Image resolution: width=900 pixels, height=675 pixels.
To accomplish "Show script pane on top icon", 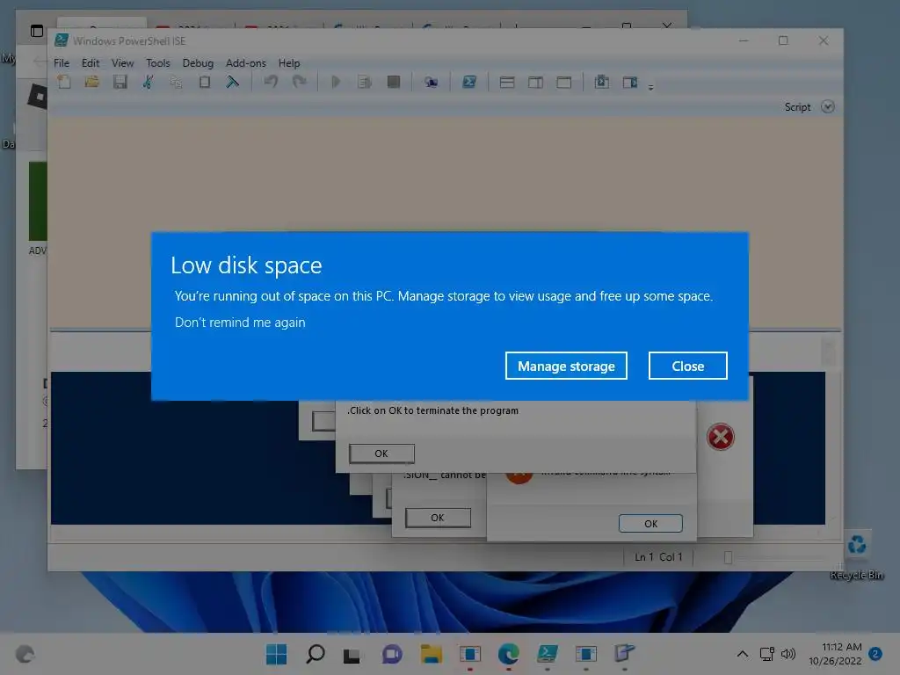I will 507,82.
